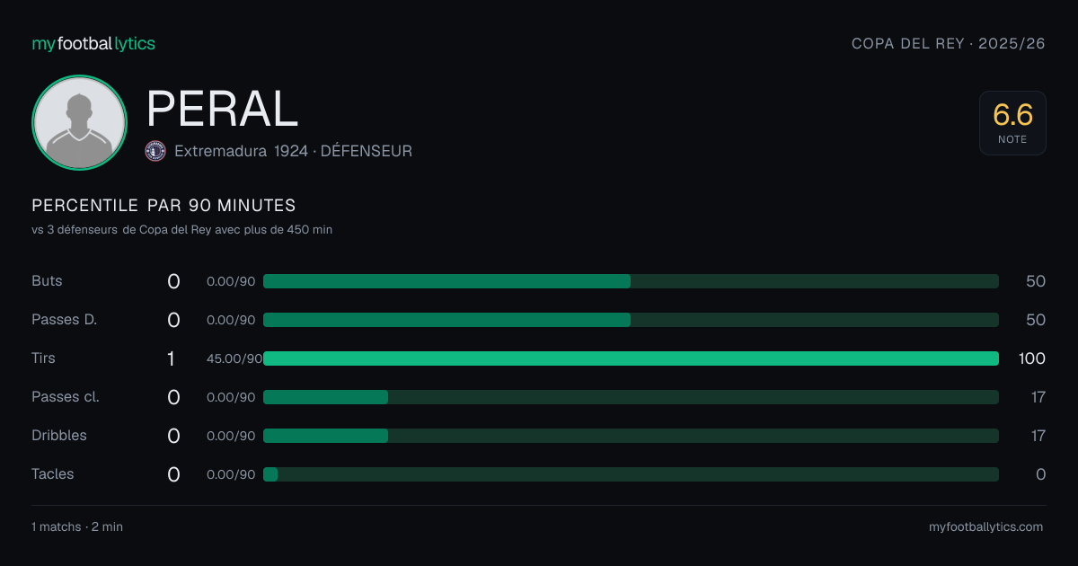Click the myfootballytics logo

point(93,43)
